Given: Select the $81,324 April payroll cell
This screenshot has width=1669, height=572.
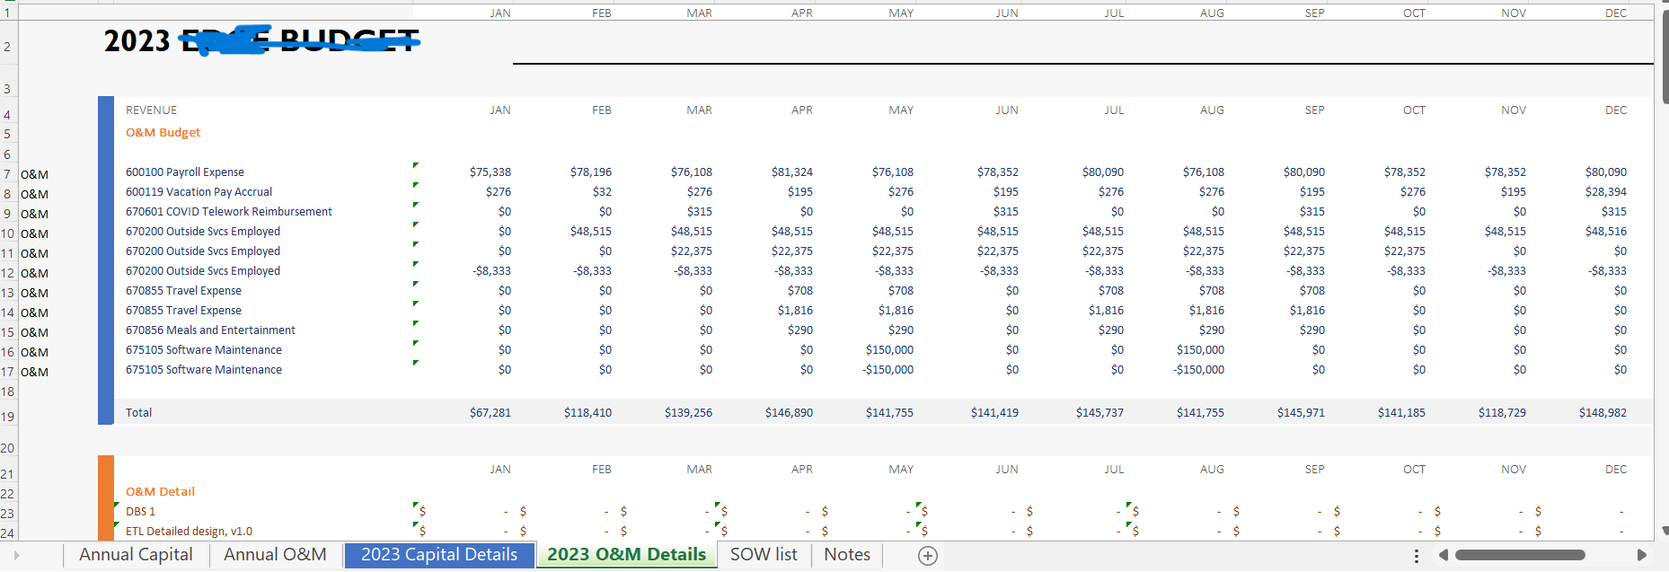Looking at the screenshot, I should click(791, 172).
